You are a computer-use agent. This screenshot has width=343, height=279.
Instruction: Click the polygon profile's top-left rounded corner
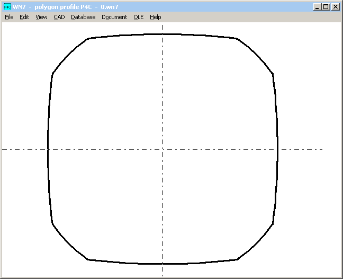click(x=69, y=55)
